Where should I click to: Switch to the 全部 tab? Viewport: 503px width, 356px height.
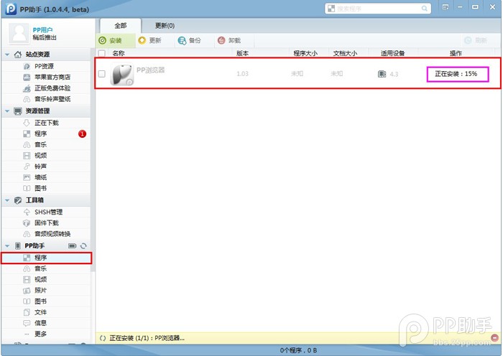[121, 26]
